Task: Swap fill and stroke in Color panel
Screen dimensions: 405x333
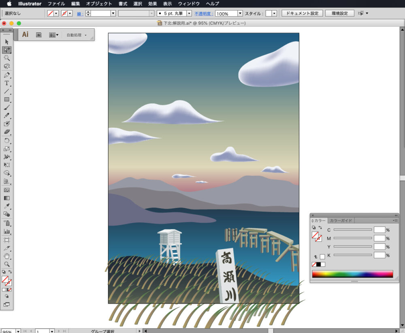Action: coord(320,228)
